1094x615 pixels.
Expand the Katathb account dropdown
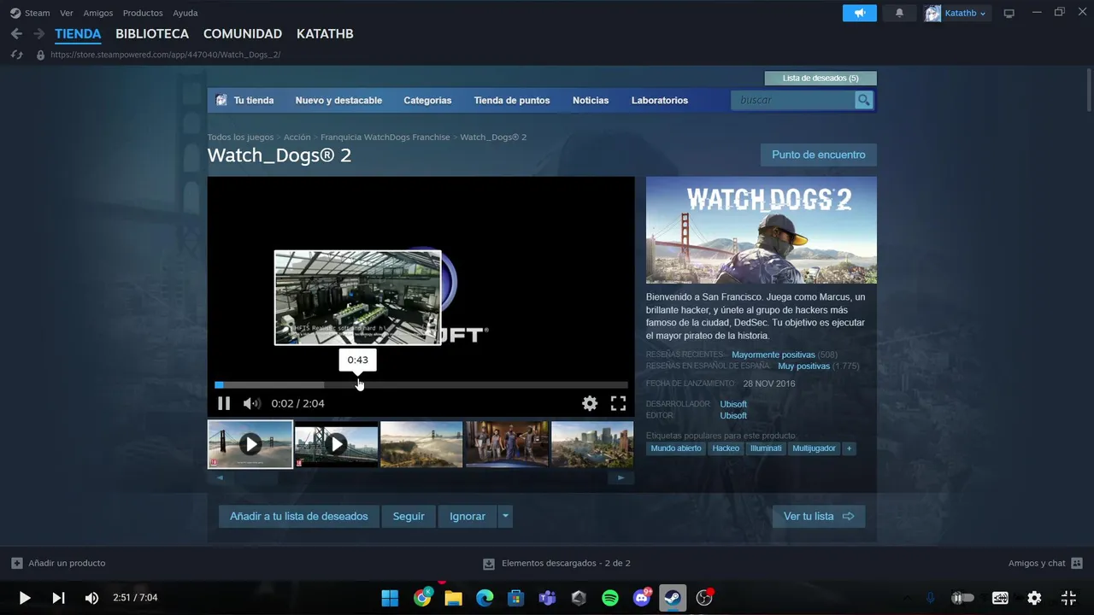click(983, 14)
